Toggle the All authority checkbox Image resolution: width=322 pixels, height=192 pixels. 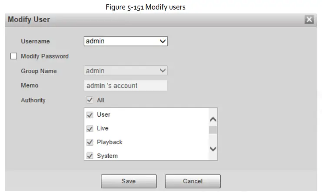point(90,100)
